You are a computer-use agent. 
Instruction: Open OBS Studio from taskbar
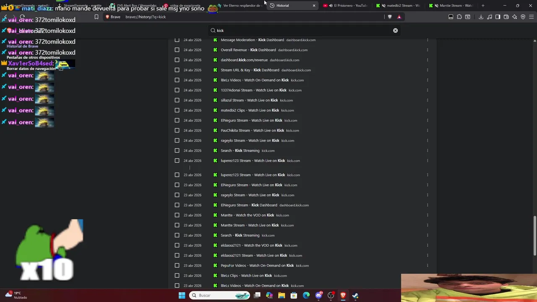(x=331, y=295)
